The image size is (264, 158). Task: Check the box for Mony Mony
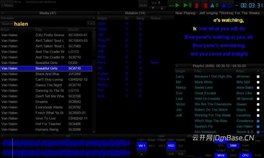click(258, 82)
